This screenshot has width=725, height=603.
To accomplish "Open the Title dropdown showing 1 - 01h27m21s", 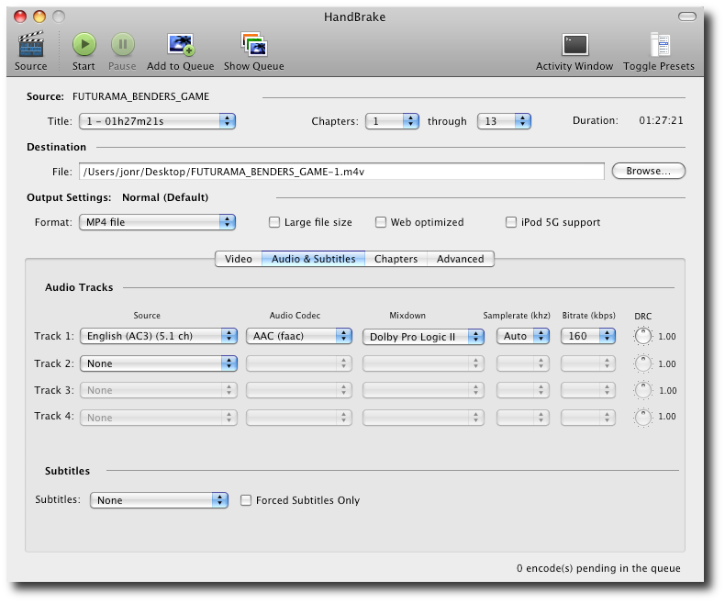I will tap(157, 121).
